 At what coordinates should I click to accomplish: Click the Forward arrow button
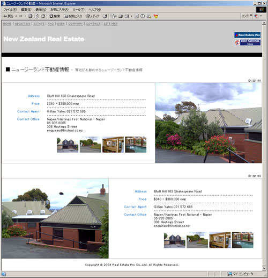[x=21, y=16]
